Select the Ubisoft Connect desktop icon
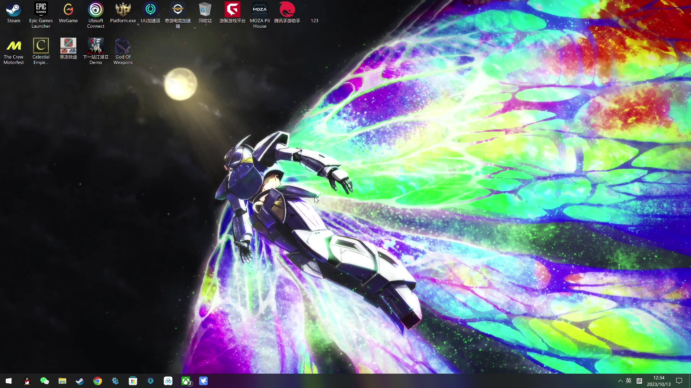Viewport: 691px width, 388px height. [x=96, y=15]
